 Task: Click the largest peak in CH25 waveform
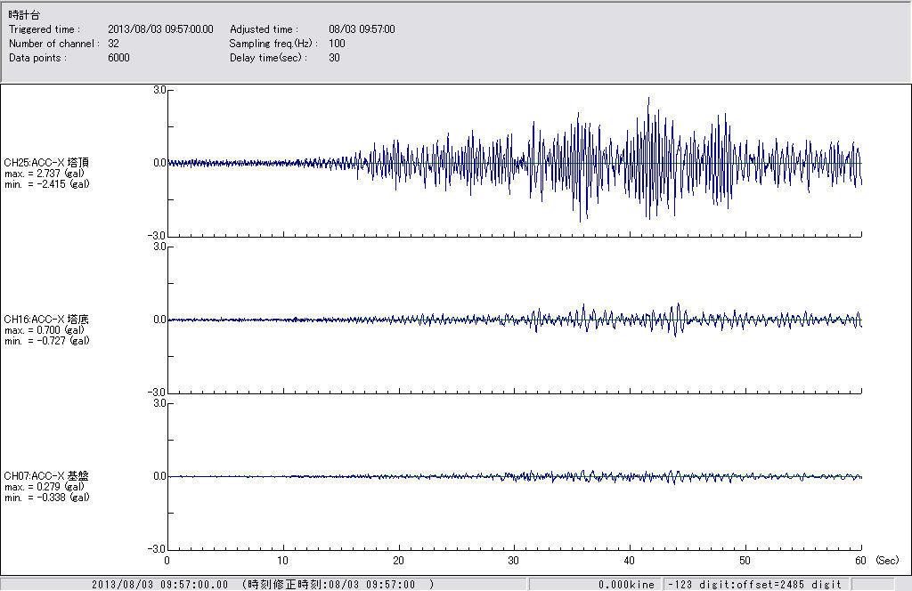coord(648,98)
